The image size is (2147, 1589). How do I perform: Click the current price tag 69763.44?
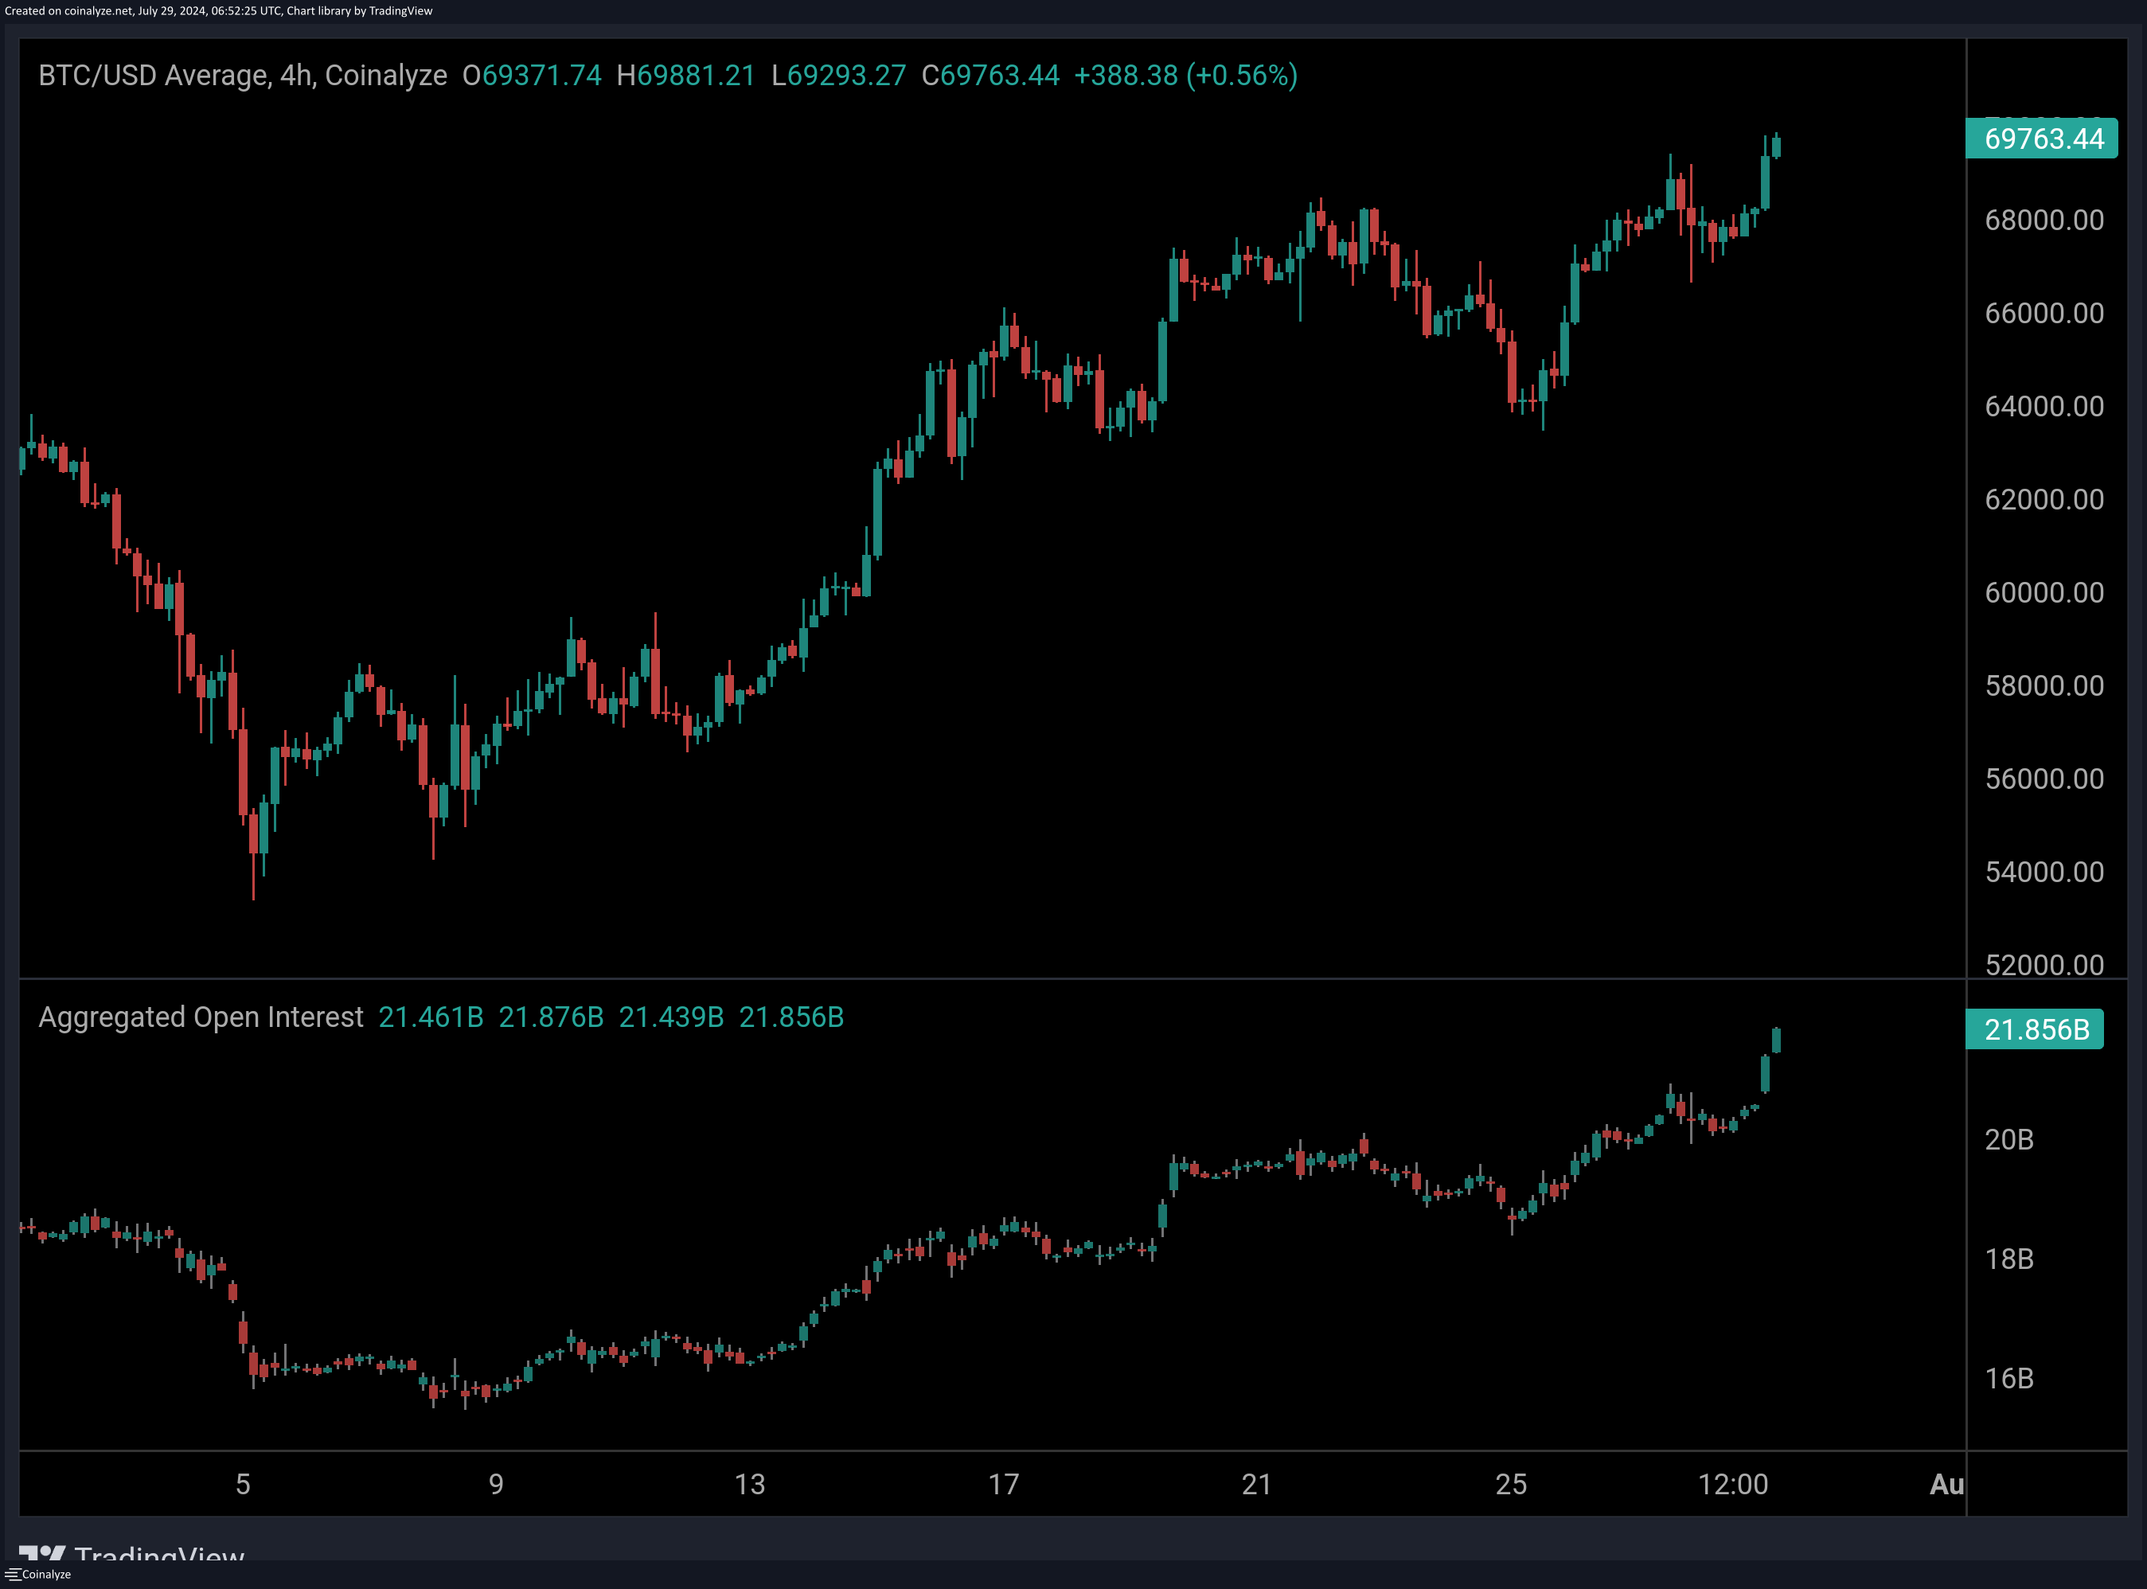(2042, 139)
